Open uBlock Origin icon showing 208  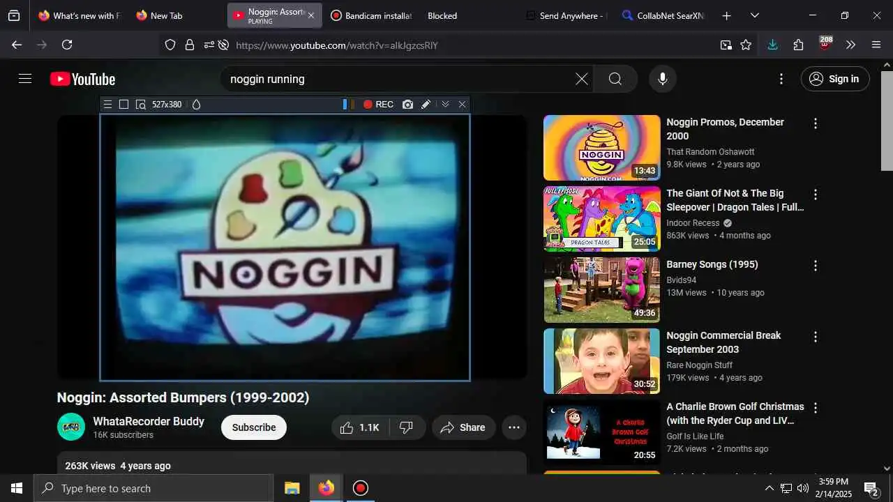[825, 44]
